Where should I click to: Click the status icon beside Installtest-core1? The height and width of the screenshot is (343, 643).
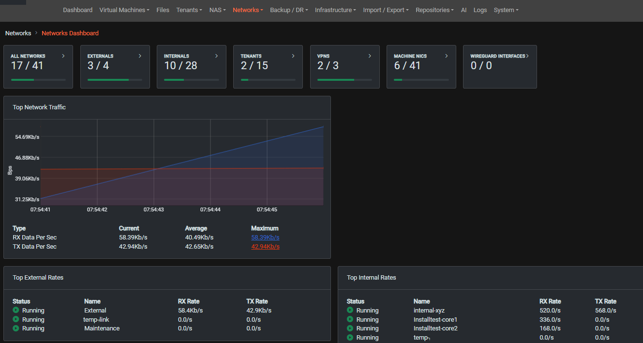(x=350, y=319)
